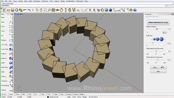Click the Mesh icon in the sidebar
Viewport: 174px width, 98px height.
point(11,72)
